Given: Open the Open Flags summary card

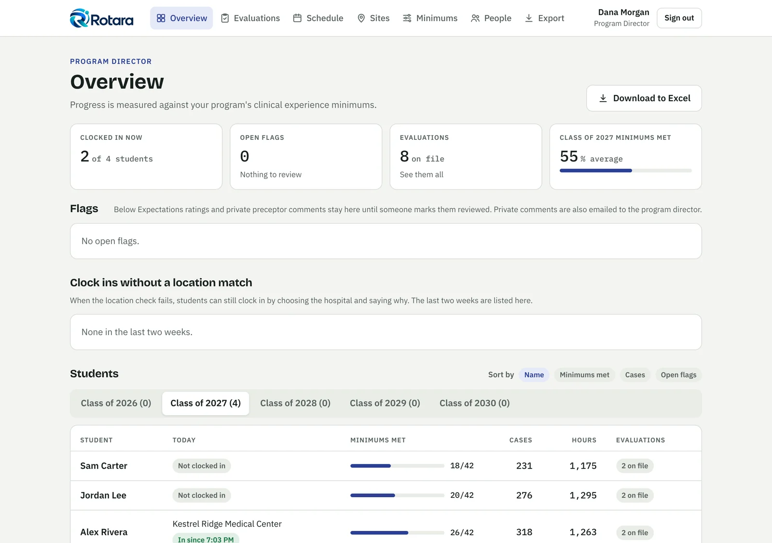Looking at the screenshot, I should (306, 157).
